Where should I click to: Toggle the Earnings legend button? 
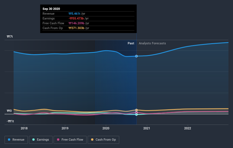pyautogui.click(x=41, y=140)
